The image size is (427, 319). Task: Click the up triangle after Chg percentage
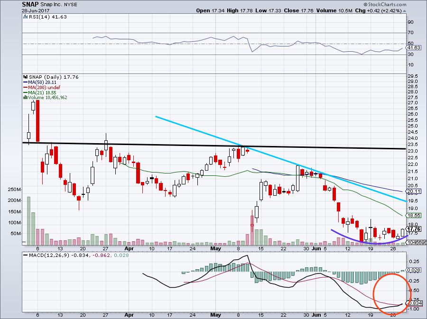pos(404,11)
